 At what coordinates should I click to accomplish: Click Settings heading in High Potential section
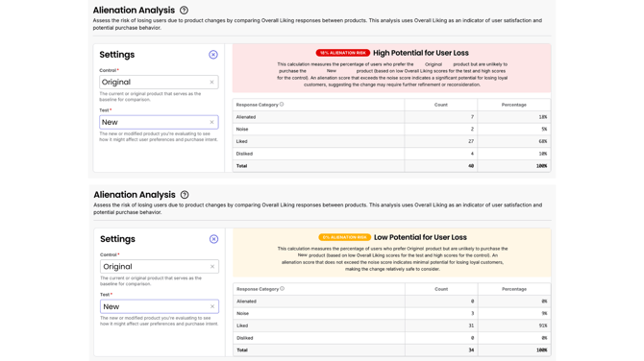[x=117, y=55]
